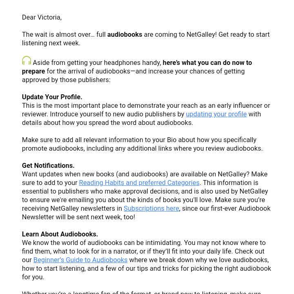Follow the Reading Habits and preferred Categories link

click(x=139, y=183)
